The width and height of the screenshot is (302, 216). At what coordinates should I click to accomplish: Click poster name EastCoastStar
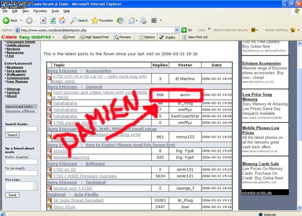185,116
